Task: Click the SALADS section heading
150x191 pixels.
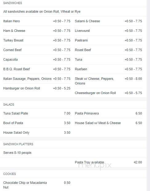Action: pyautogui.click(x=9, y=105)
